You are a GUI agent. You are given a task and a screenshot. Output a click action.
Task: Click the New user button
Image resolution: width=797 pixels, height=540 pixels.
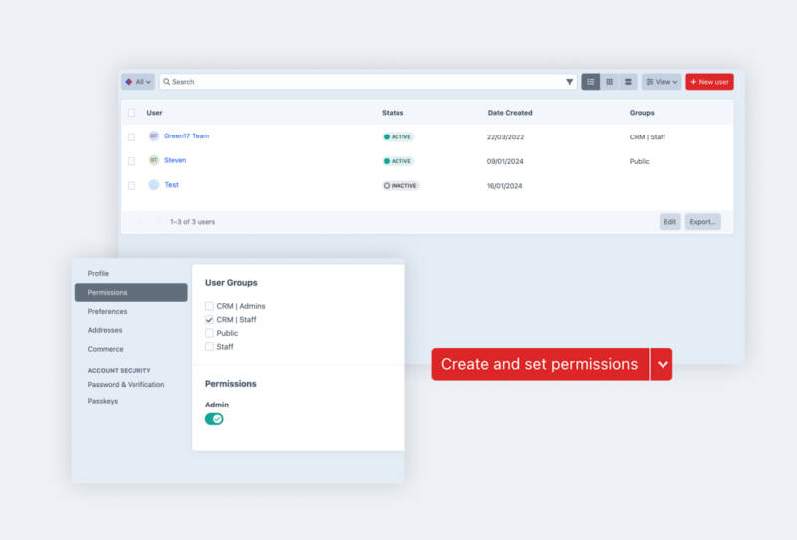pyautogui.click(x=709, y=82)
